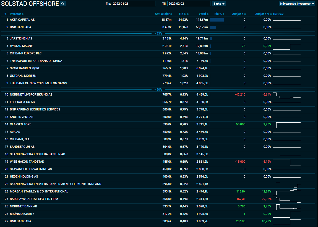View OLAFSEN TORE history sparkline
Screen dimensions: 318x227
tap(287, 125)
